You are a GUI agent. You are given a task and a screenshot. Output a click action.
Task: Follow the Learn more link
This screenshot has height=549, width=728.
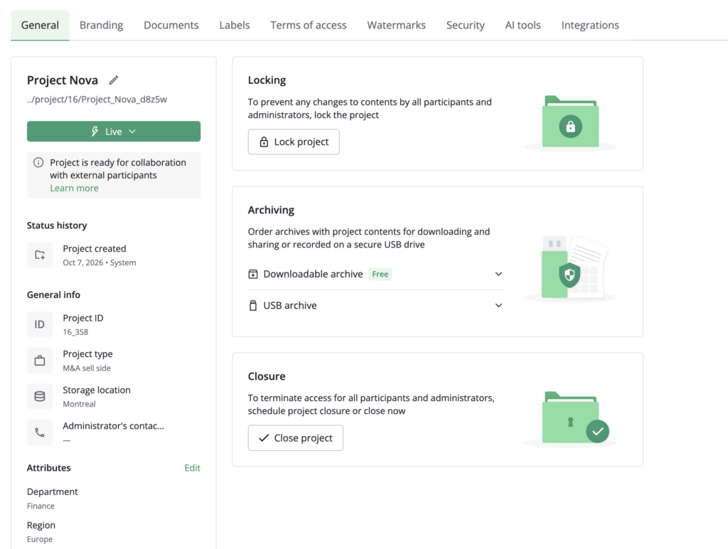point(74,188)
